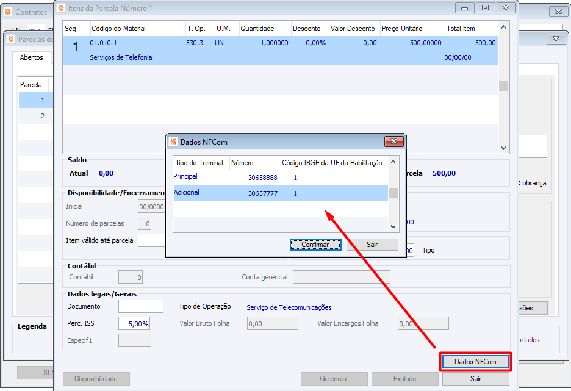The height and width of the screenshot is (391, 571).
Task: Minimize the Itens da Parcela window
Action: pos(465,8)
